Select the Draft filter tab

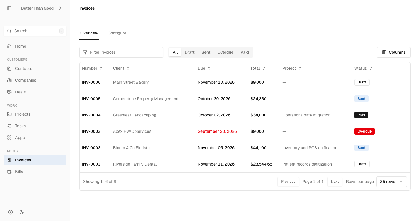point(189,52)
